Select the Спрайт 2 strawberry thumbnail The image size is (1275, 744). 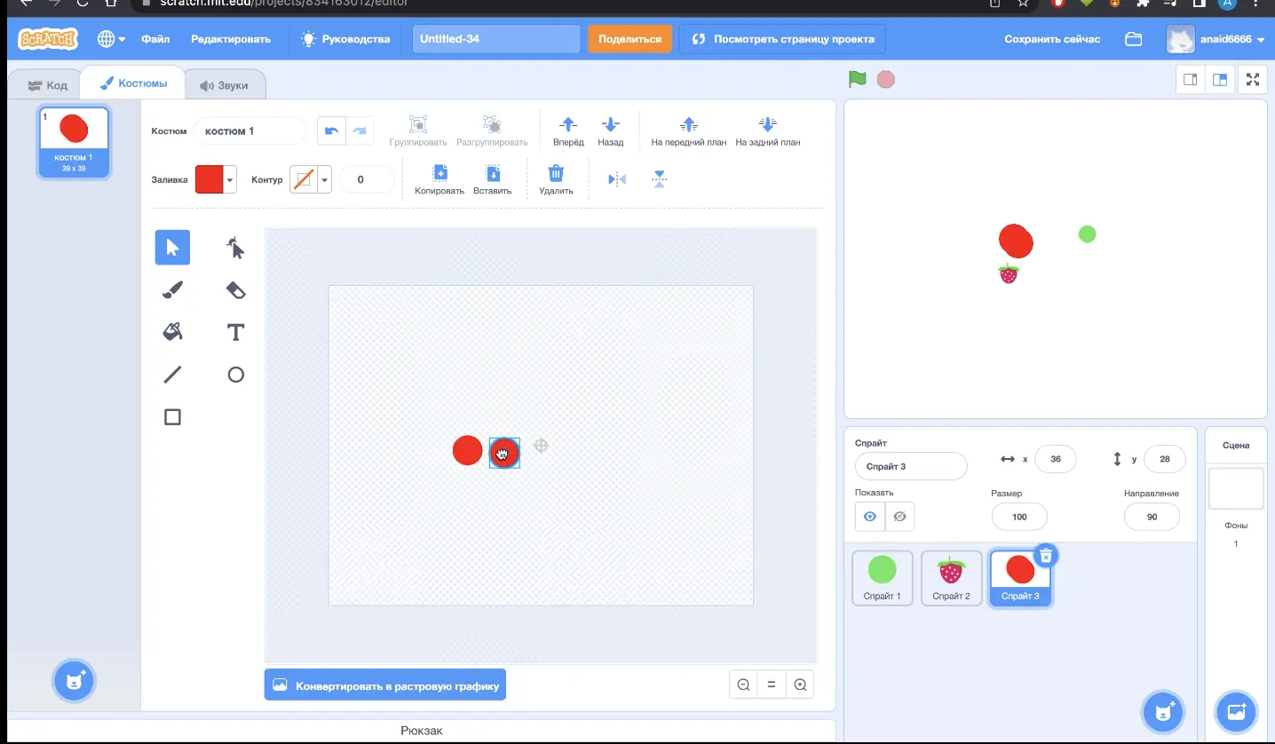click(x=951, y=578)
